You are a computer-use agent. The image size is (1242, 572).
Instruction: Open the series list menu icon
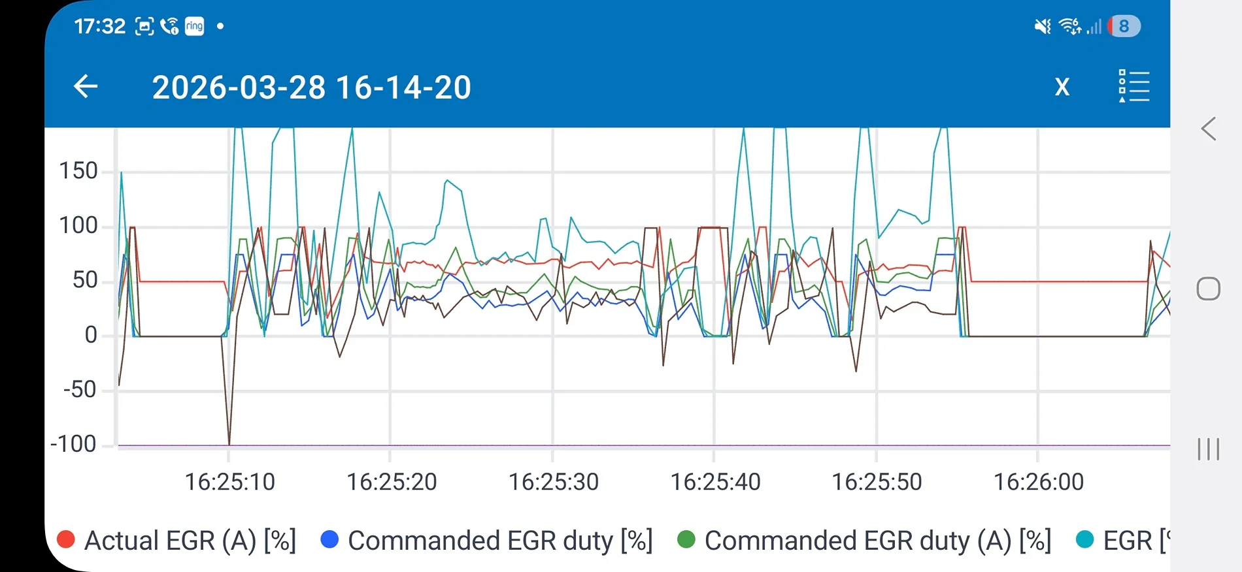[1133, 86]
